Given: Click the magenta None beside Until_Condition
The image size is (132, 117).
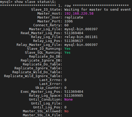Looking at the screenshot, I should tap(69, 100).
